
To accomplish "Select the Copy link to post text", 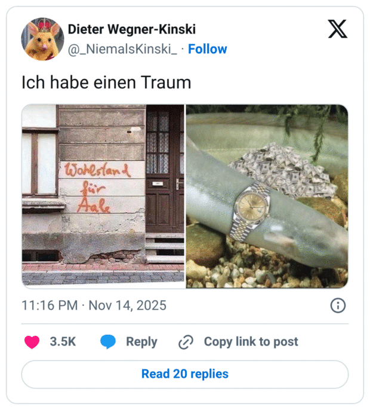I will pos(251,342).
